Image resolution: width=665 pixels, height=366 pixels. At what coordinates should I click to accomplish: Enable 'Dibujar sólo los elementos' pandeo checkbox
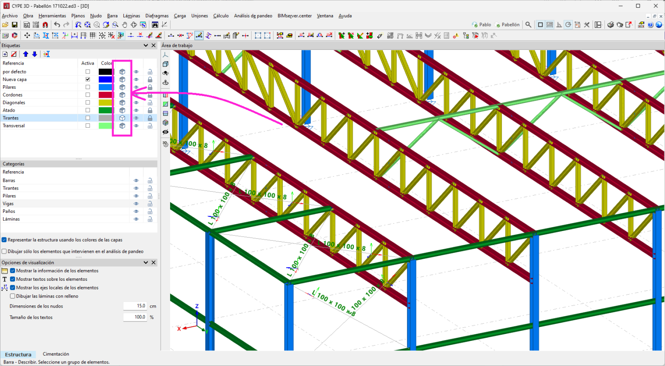click(4, 251)
